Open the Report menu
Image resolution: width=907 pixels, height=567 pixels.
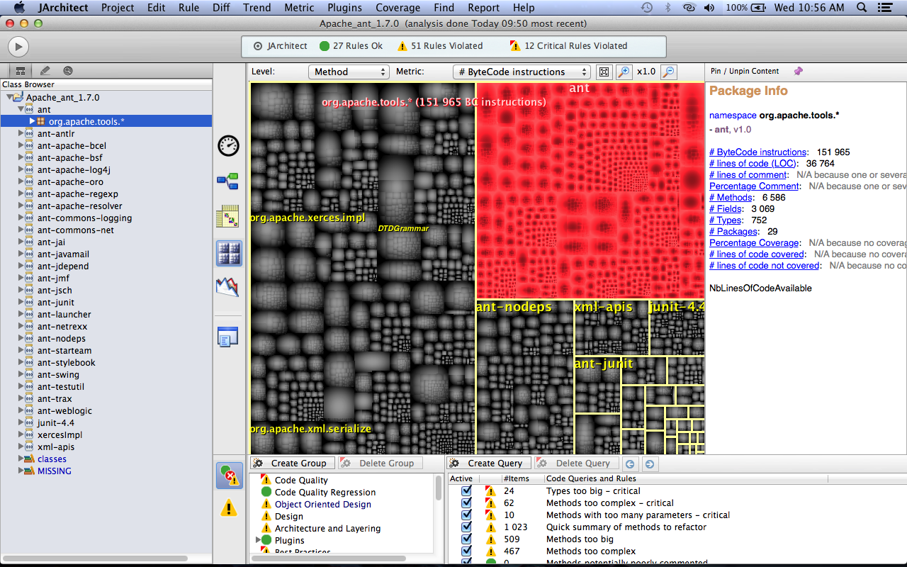point(483,8)
